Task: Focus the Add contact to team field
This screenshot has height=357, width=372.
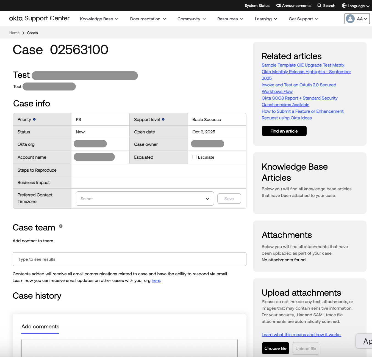Action: click(129, 259)
